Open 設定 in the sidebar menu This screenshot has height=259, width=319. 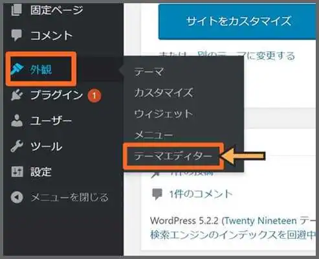pyautogui.click(x=41, y=172)
